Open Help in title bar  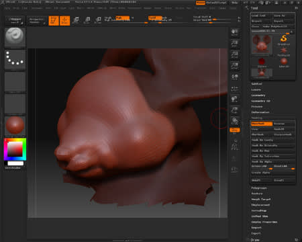[x=234, y=3]
